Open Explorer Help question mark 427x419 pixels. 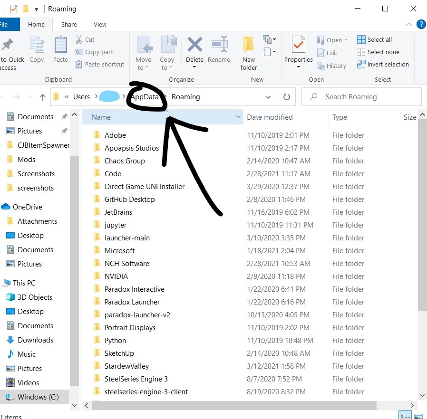(x=421, y=24)
